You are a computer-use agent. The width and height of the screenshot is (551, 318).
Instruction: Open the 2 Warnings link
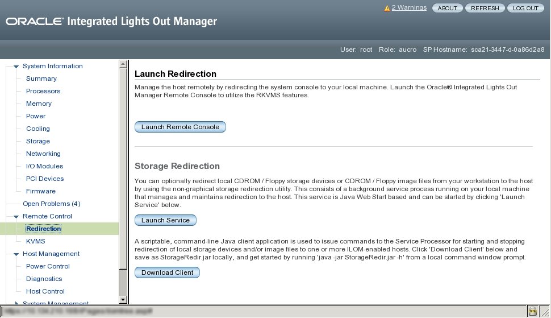409,8
